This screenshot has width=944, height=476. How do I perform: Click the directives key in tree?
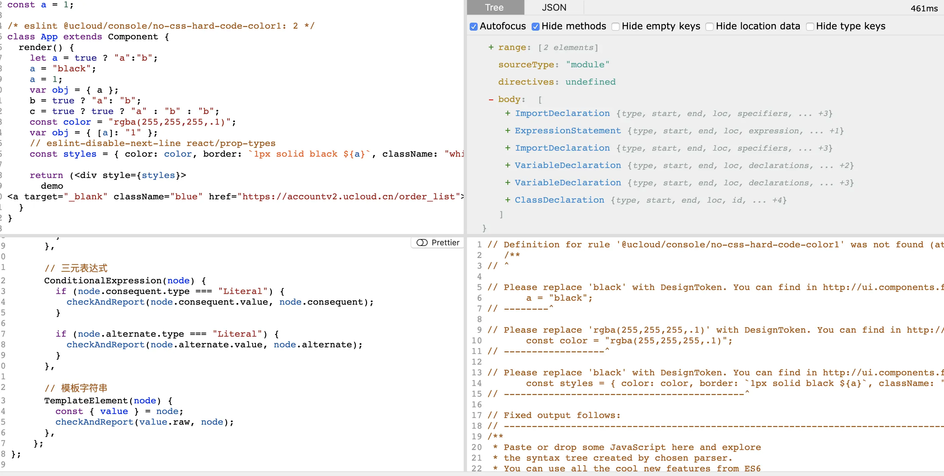coord(526,82)
